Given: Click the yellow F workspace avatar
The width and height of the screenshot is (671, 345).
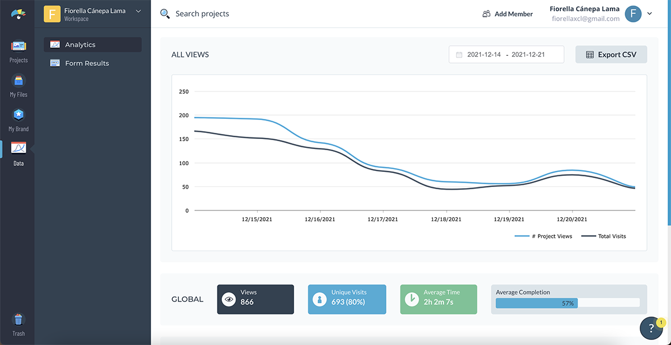Looking at the screenshot, I should click(52, 14).
